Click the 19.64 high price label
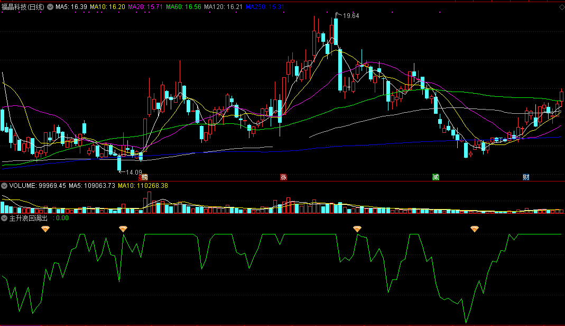The height and width of the screenshot is (326, 565). [351, 15]
